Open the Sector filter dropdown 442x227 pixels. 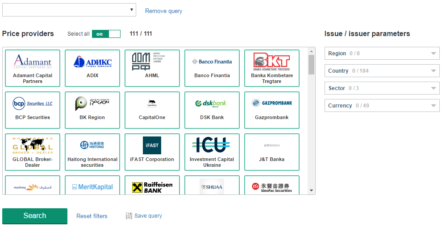(x=382, y=88)
